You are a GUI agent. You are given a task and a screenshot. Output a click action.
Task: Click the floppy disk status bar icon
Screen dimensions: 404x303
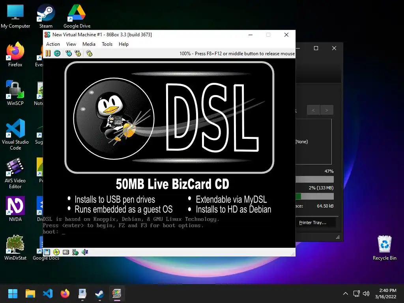point(47,252)
